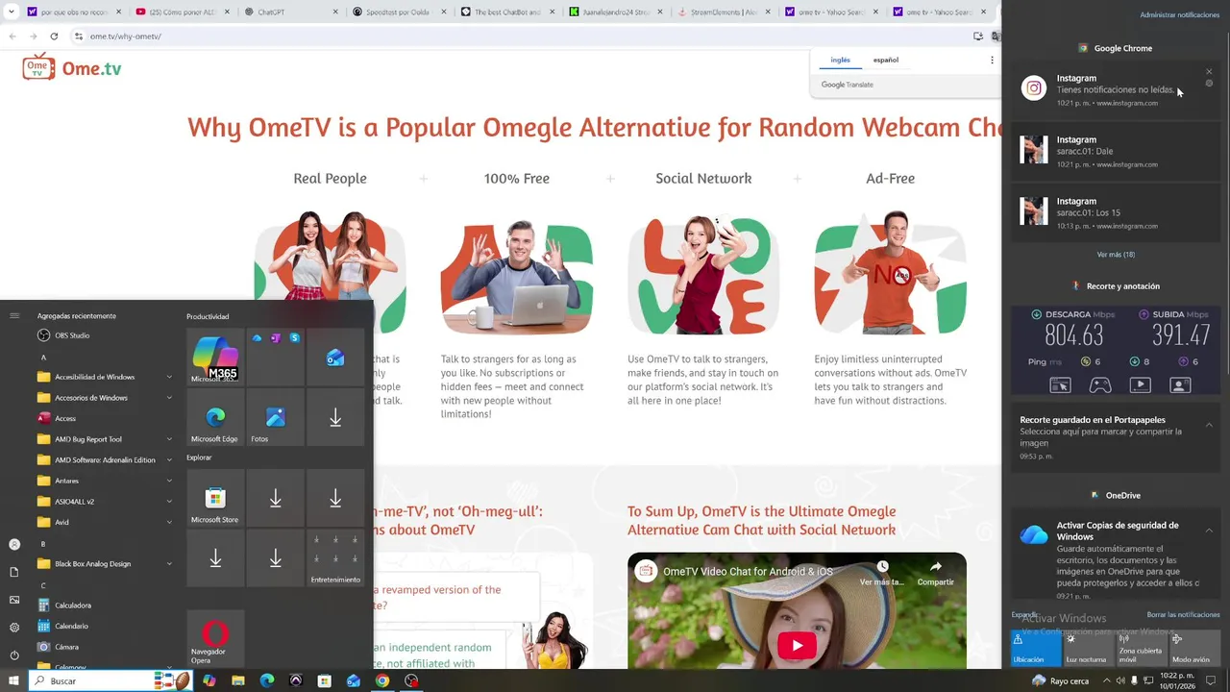
Task: Switch to The best ChatBot tab
Action: [507, 12]
